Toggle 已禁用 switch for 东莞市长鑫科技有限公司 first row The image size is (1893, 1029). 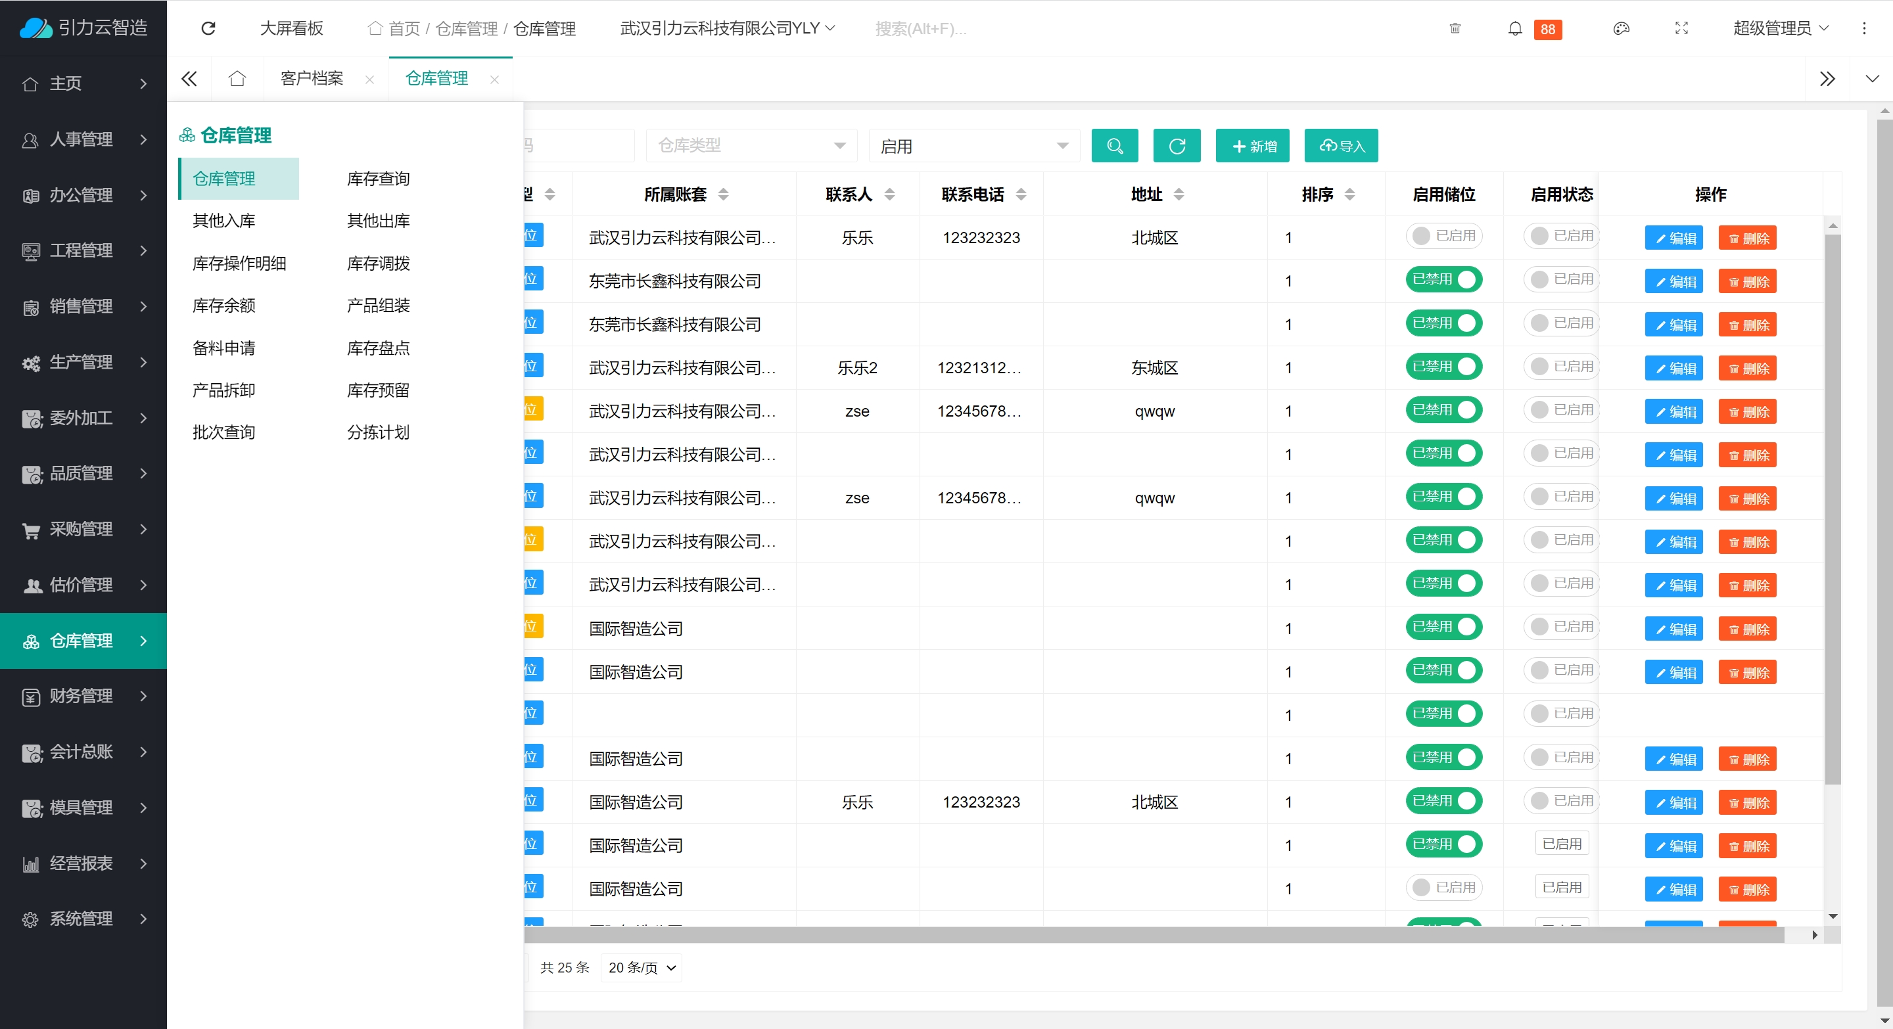(1443, 280)
